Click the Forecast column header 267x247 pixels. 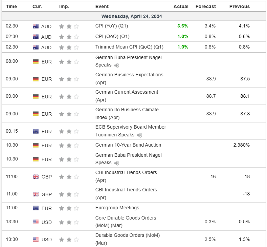coord(205,6)
